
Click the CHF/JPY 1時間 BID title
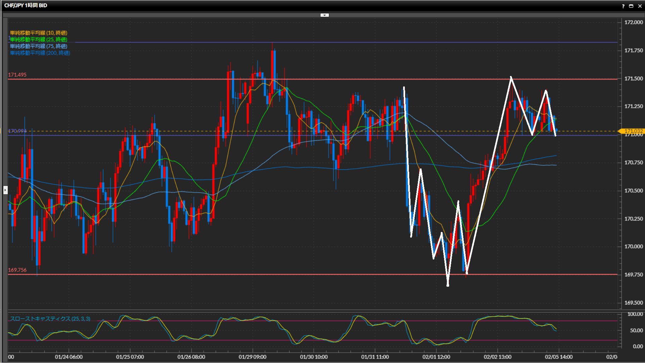(26, 5)
